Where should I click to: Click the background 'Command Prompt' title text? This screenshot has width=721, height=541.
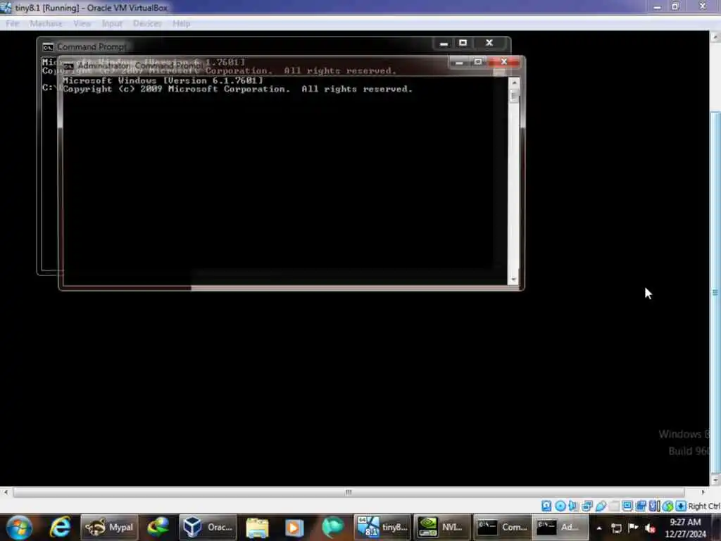[x=92, y=47]
